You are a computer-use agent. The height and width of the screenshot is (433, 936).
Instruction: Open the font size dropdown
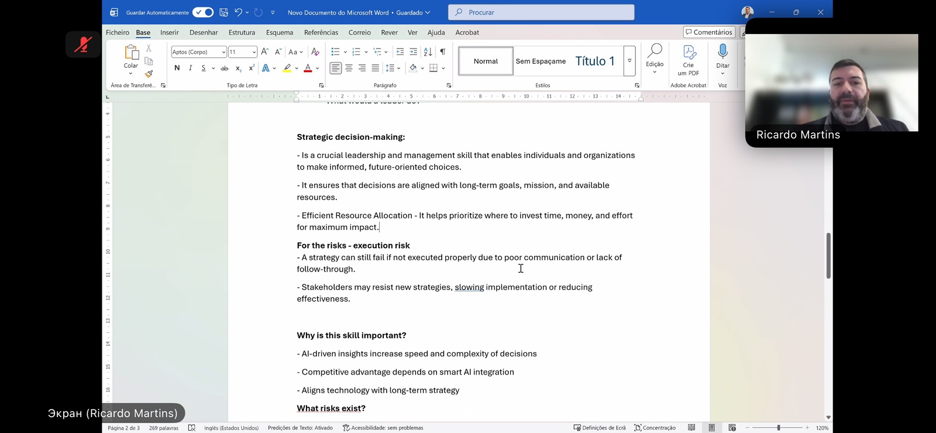[253, 52]
